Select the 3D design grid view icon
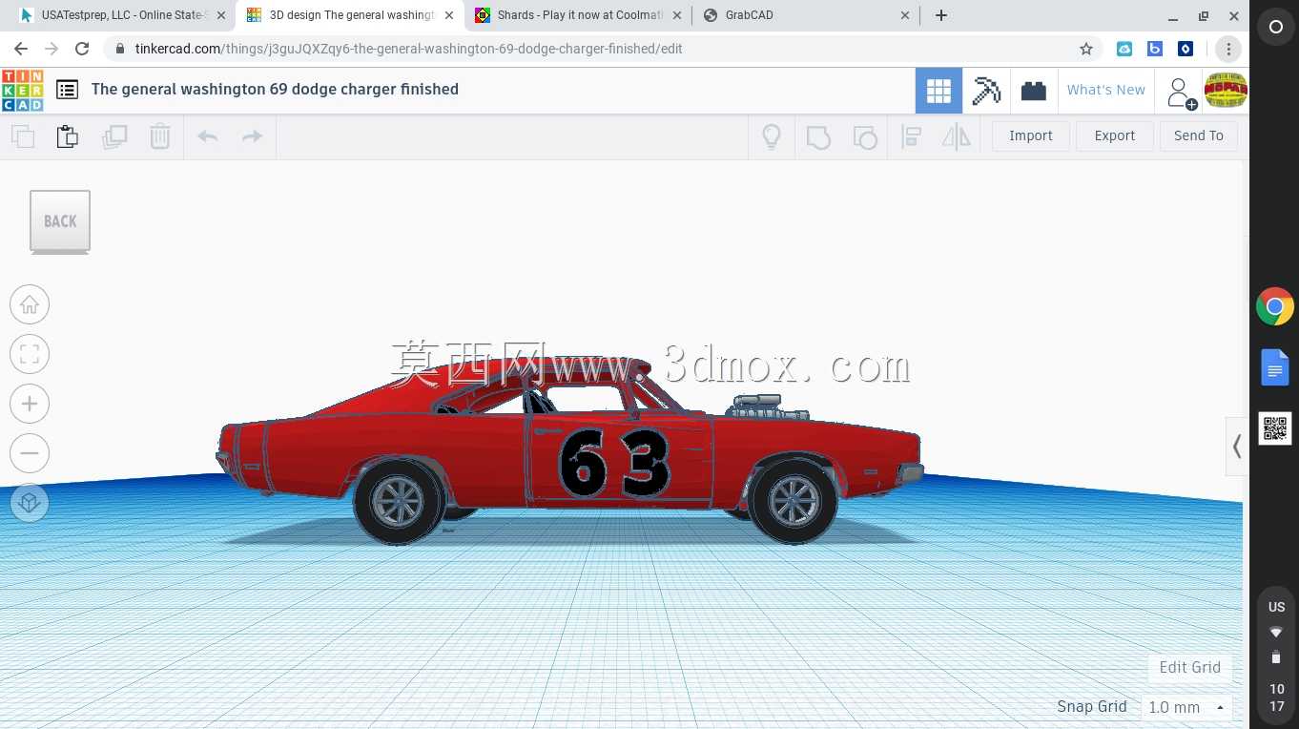Image resolution: width=1299 pixels, height=729 pixels. (x=938, y=91)
